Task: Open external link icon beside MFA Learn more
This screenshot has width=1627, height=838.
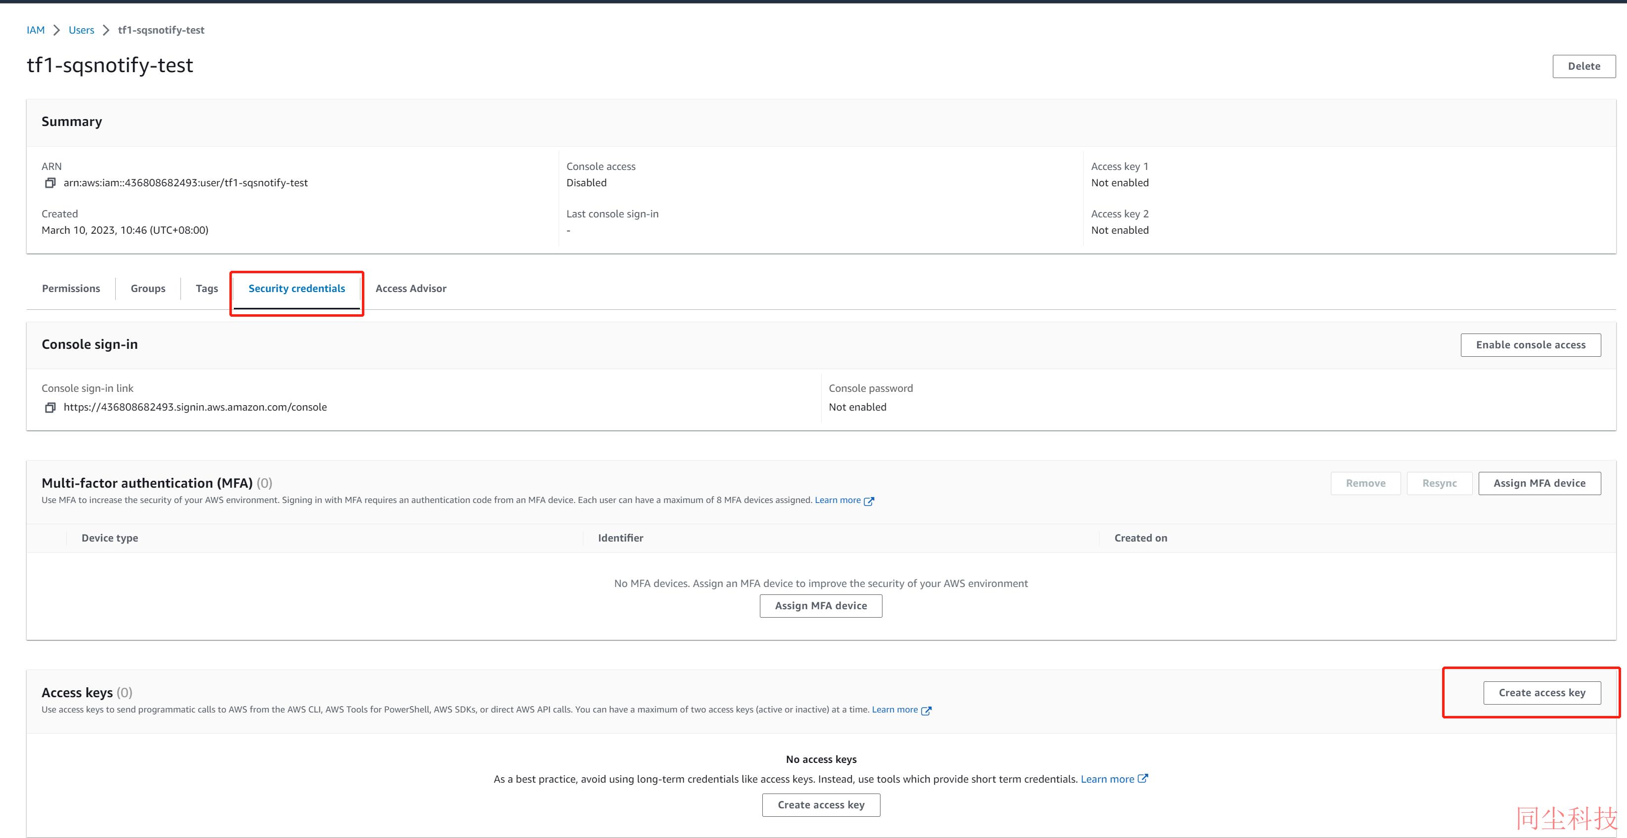Action: click(869, 501)
